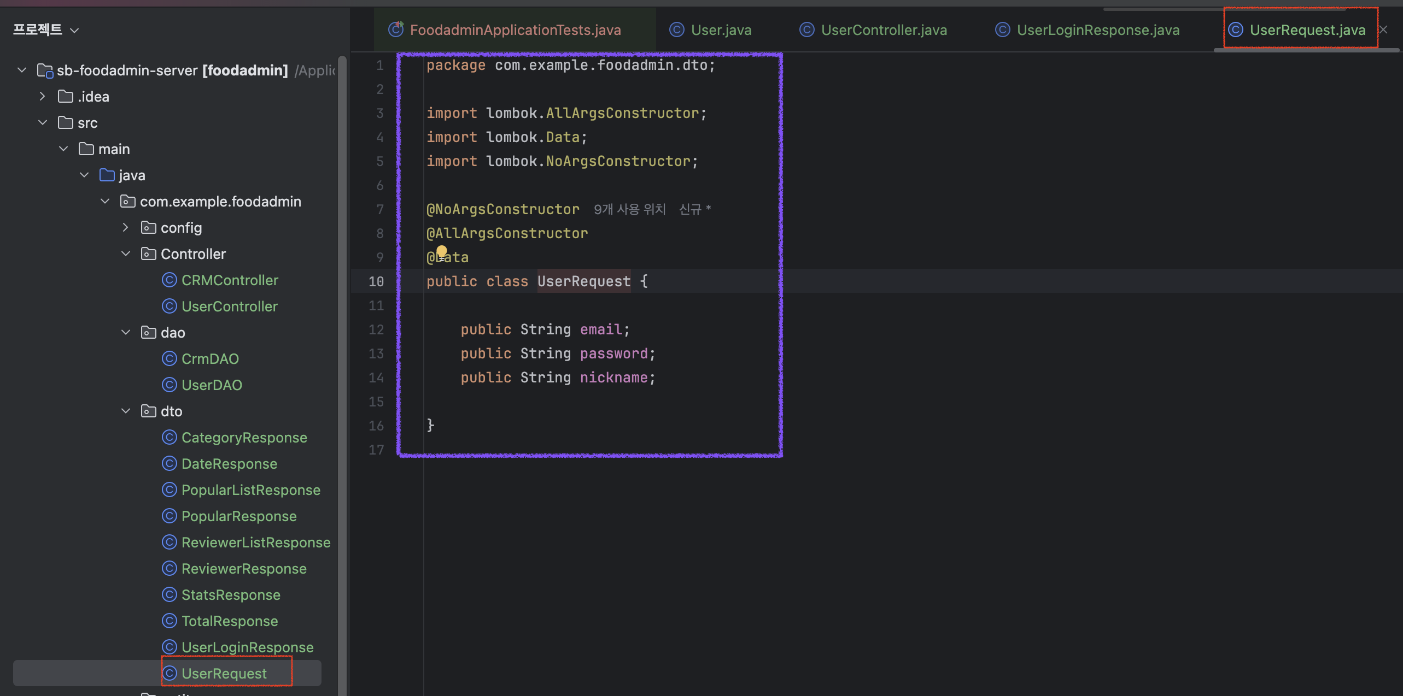Click the test class icon on FoodadminApplicationTests tab
The image size is (1403, 696).
pos(396,29)
